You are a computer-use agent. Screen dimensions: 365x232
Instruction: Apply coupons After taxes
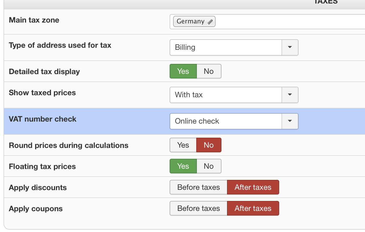pos(253,208)
